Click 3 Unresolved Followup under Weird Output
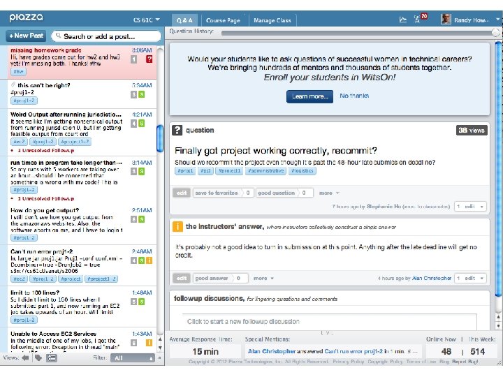503x377 pixels. (45, 150)
